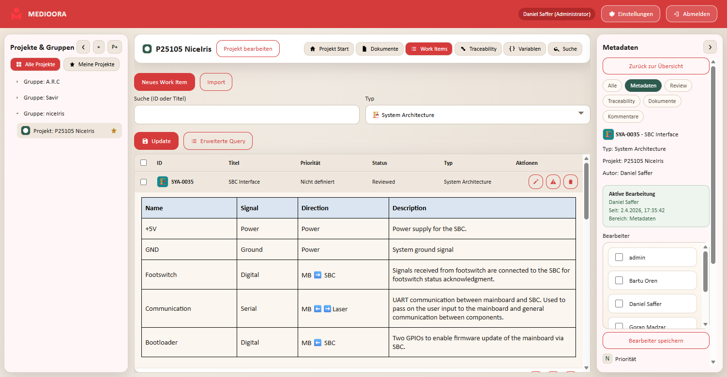Click the pencil edit icon for SYA-0035
The image size is (727, 377).
535,182
